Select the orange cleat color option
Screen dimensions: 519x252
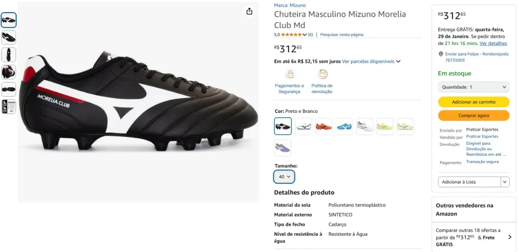coord(324,127)
